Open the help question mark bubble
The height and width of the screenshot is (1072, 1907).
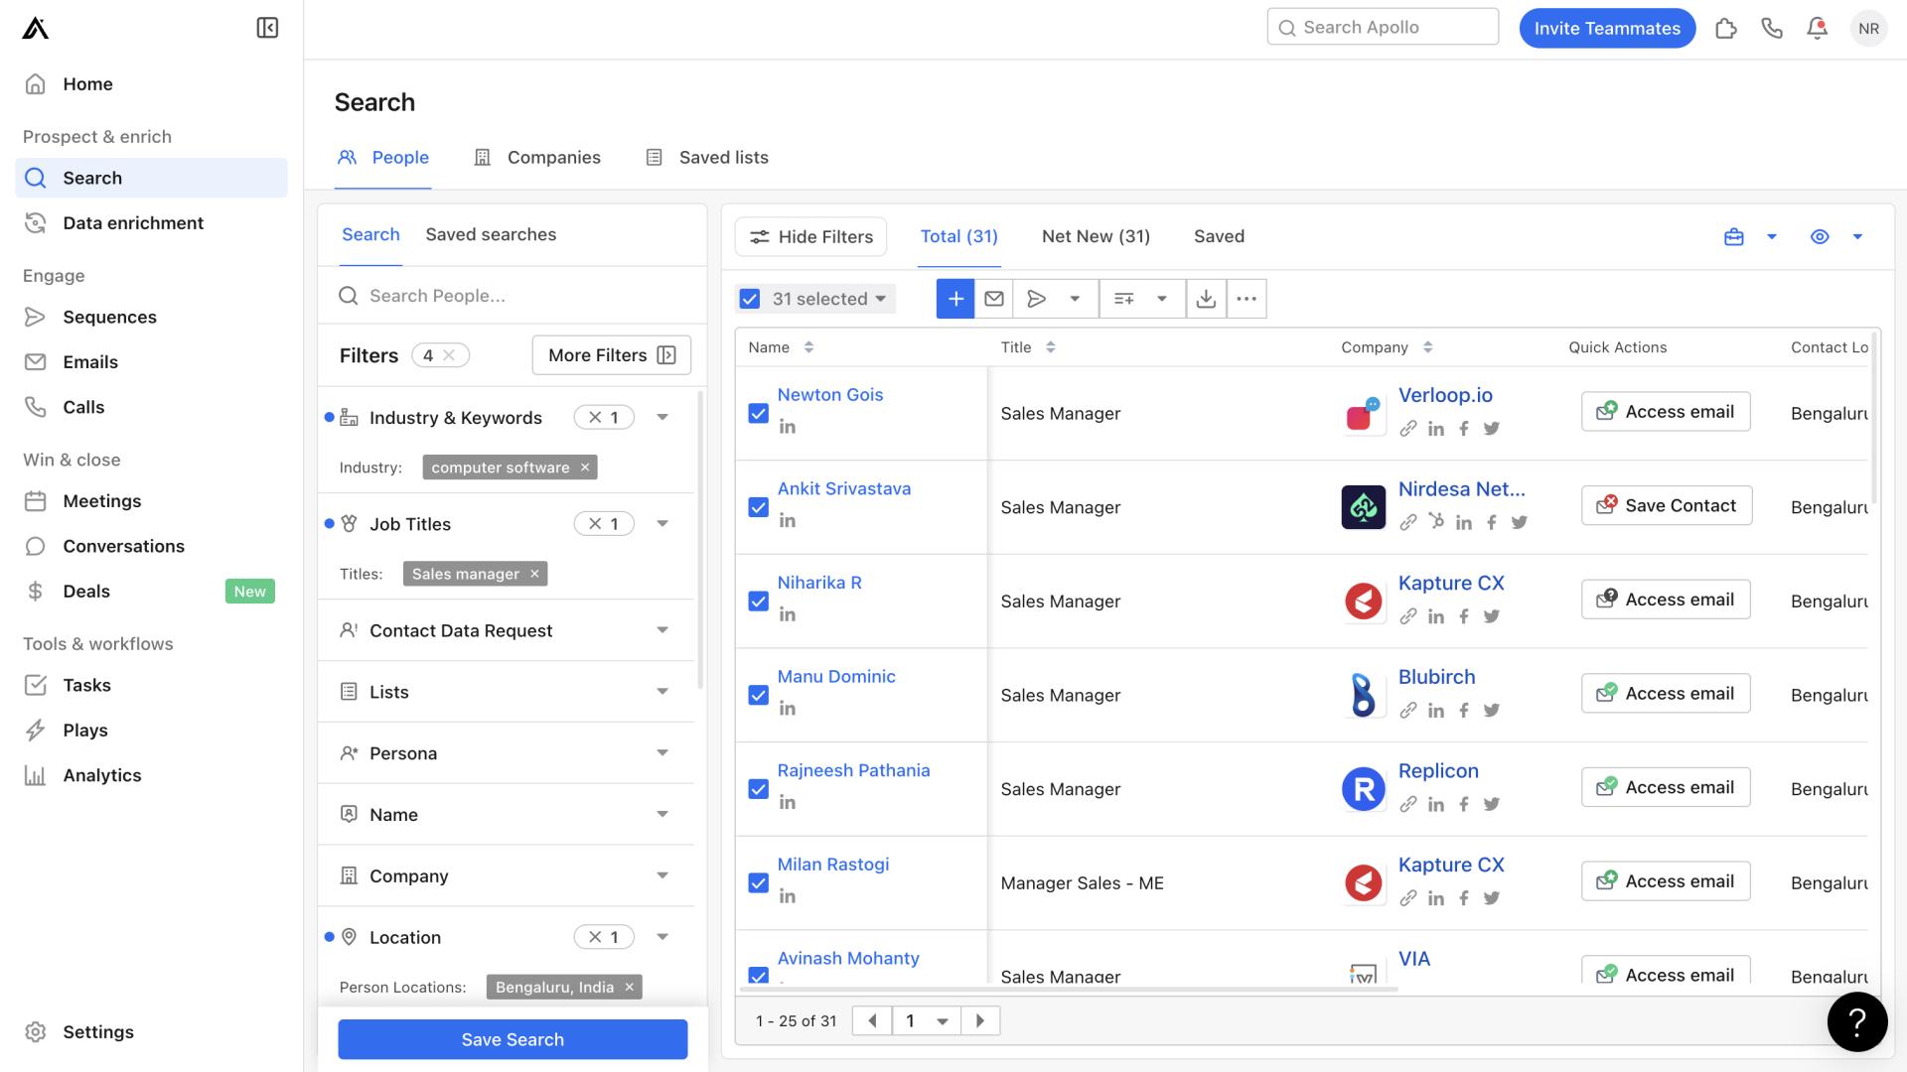click(x=1857, y=1021)
